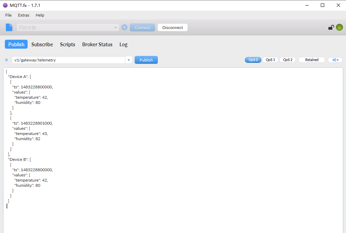Minimize the MQTT.fx window
The width and height of the screenshot is (346, 233).
pyautogui.click(x=307, y=5)
